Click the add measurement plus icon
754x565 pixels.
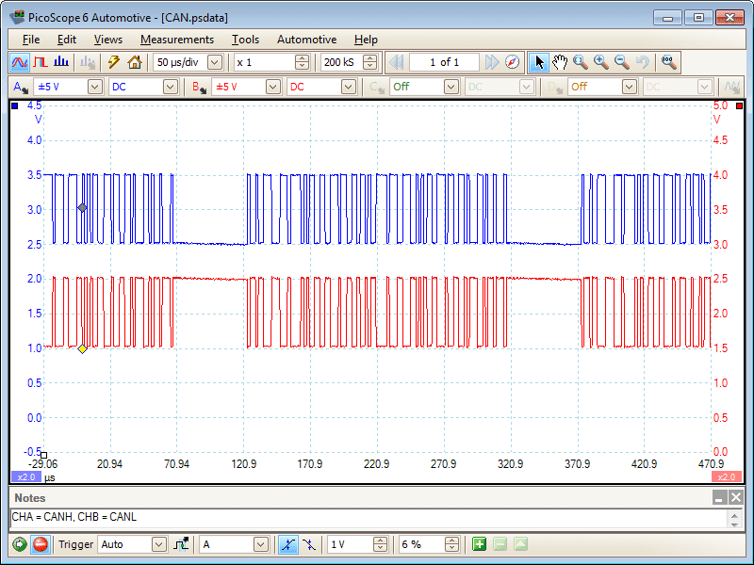point(479,544)
